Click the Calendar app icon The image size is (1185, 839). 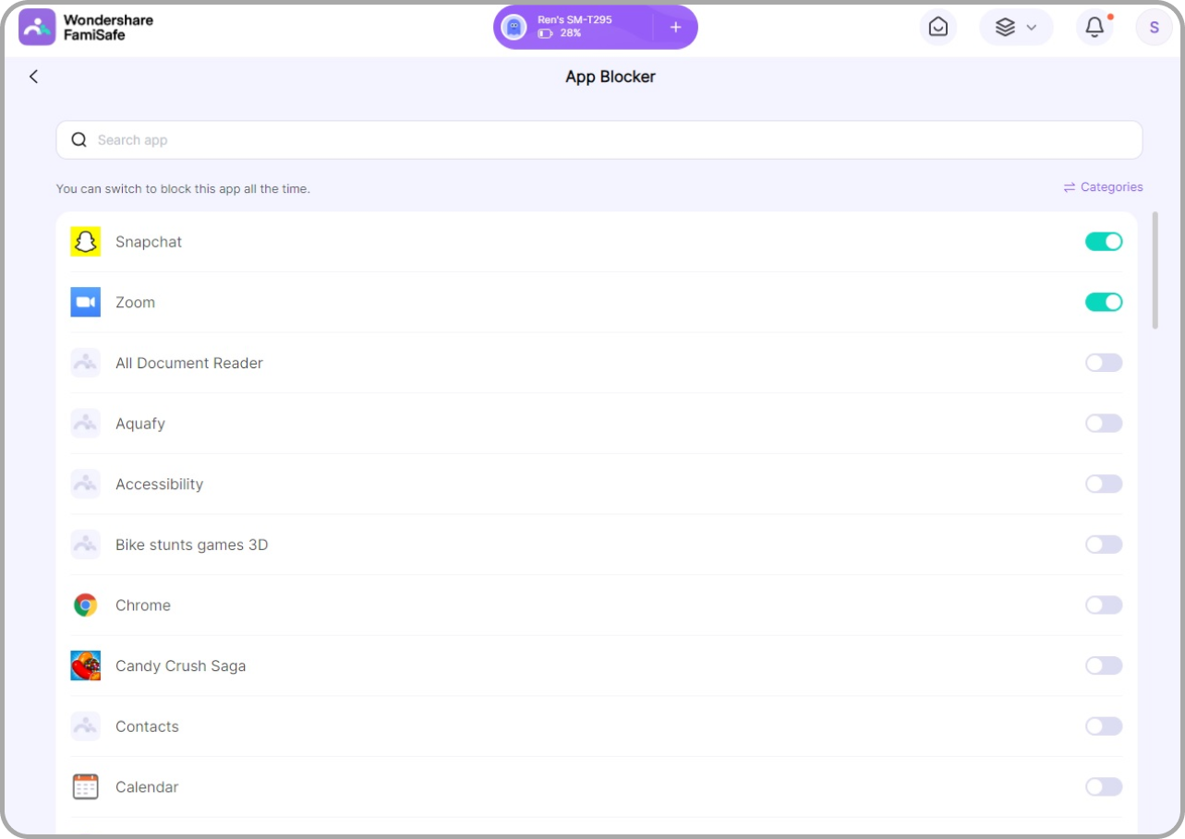click(x=86, y=787)
